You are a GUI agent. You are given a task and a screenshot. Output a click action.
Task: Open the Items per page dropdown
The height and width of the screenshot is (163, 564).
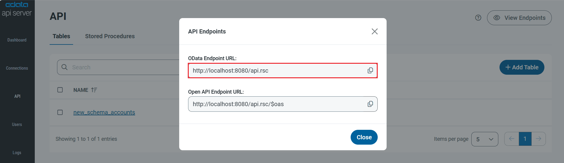tap(484, 139)
